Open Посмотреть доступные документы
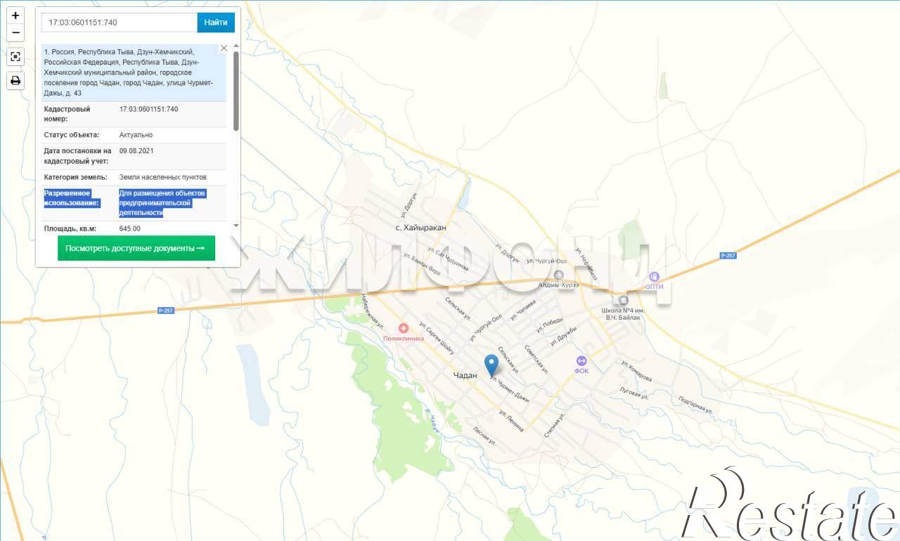The image size is (900, 541). tap(136, 248)
